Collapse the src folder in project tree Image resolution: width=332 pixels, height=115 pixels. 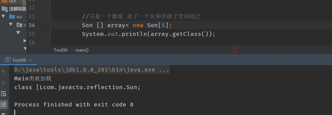[3, 17]
